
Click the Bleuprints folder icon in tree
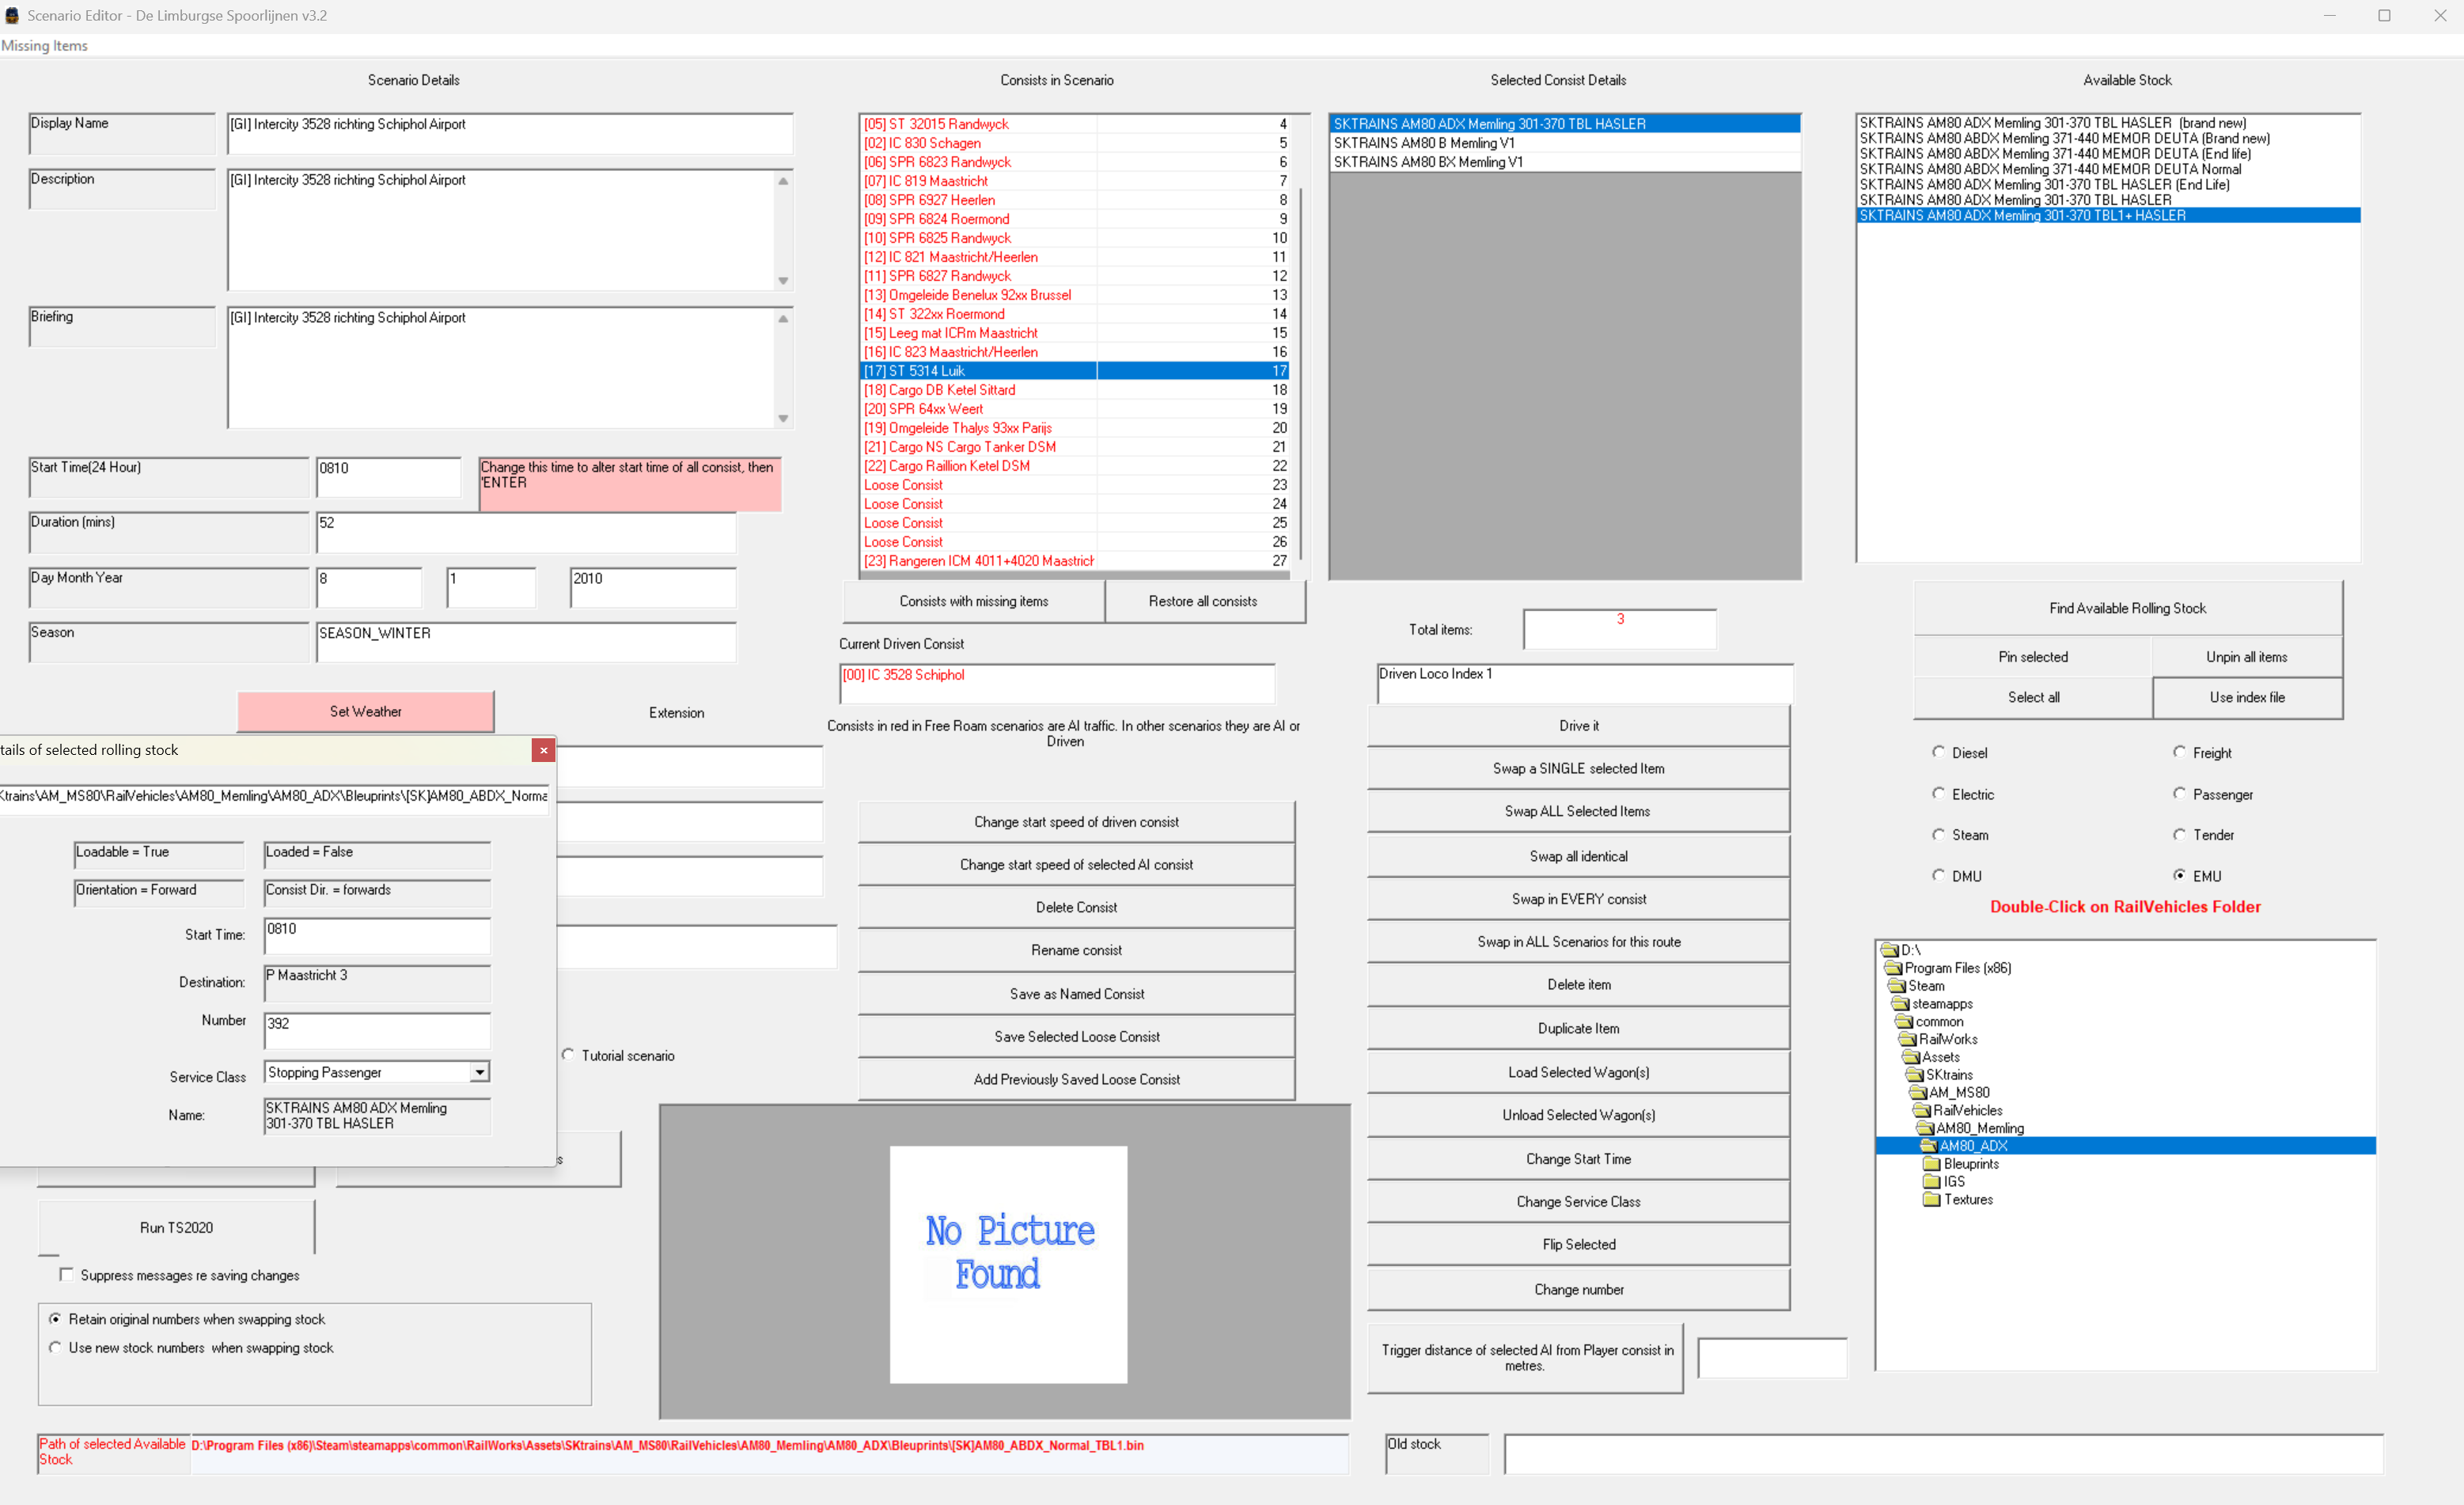click(1932, 1164)
